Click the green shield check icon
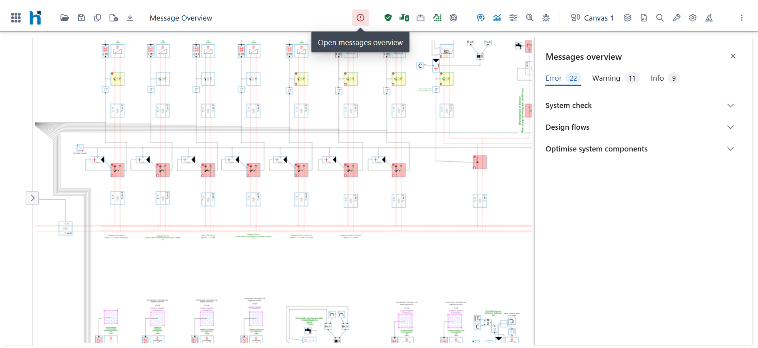Viewport: 758px width, 348px height. tap(388, 18)
